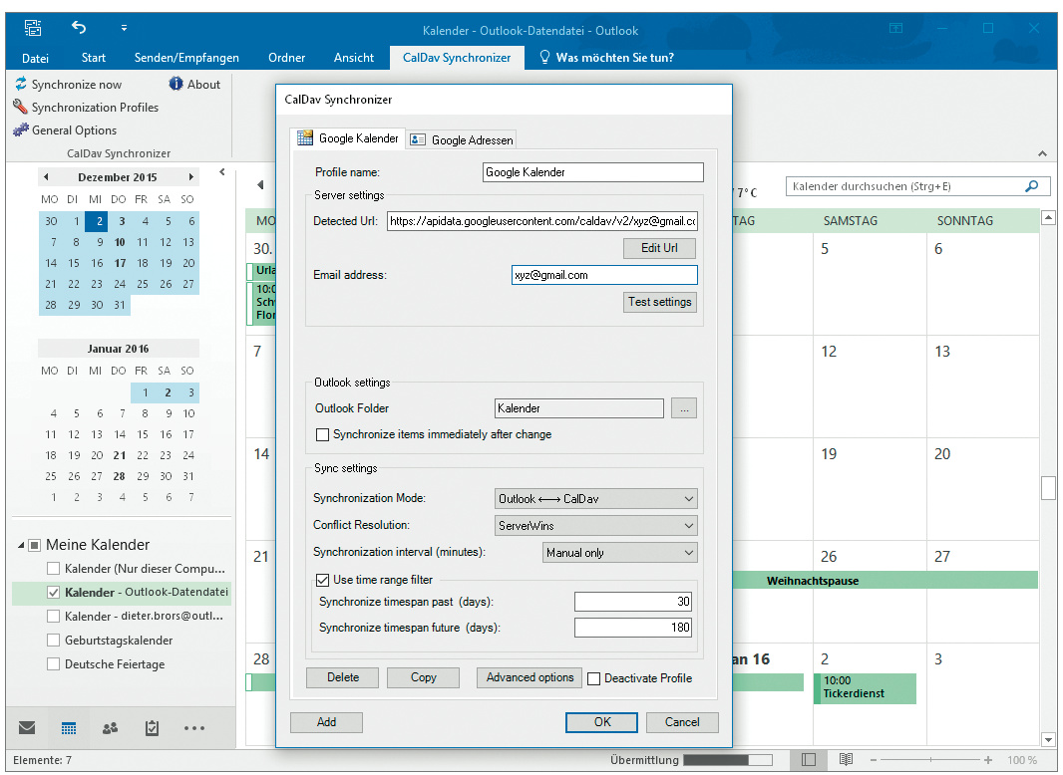Click the Synchronize now icon
This screenshot has height=775, width=1063.
pyautogui.click(x=21, y=84)
